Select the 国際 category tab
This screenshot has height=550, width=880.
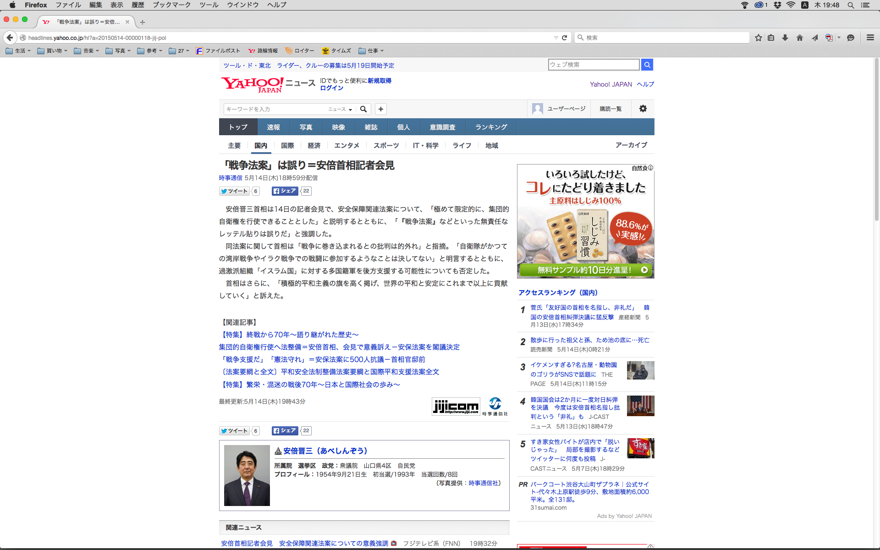[x=287, y=145]
